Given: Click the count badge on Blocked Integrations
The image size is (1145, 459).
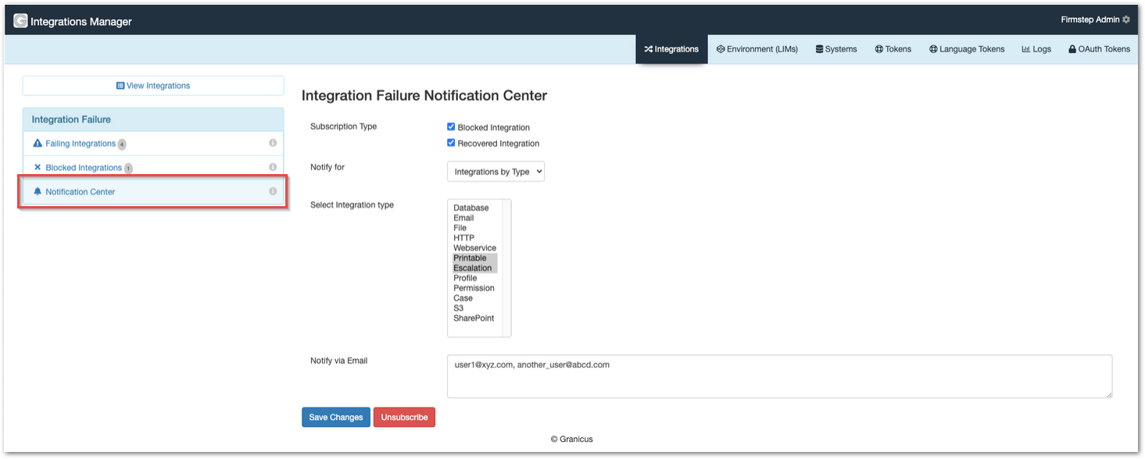Looking at the screenshot, I should pyautogui.click(x=128, y=168).
